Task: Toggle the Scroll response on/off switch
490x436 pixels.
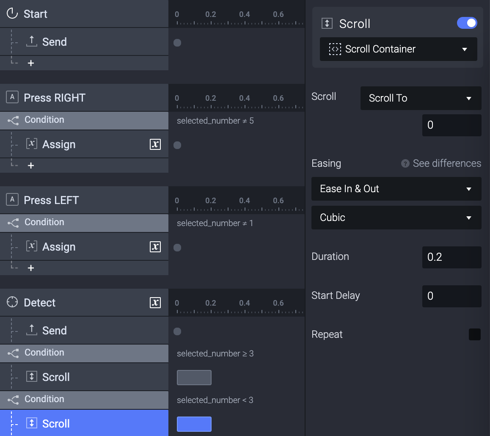Action: pyautogui.click(x=467, y=23)
